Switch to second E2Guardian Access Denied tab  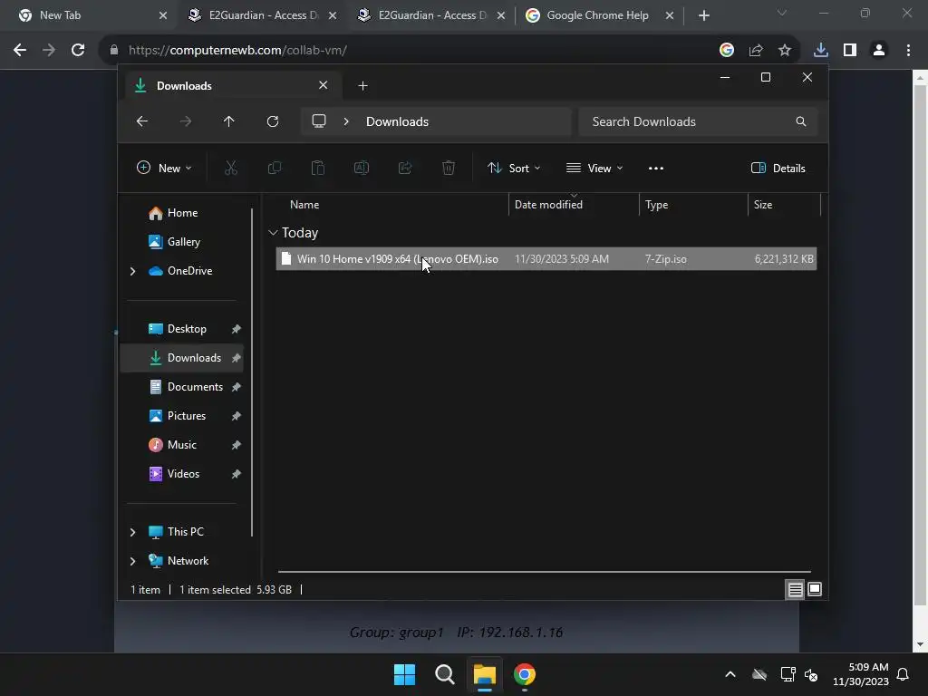pos(430,15)
